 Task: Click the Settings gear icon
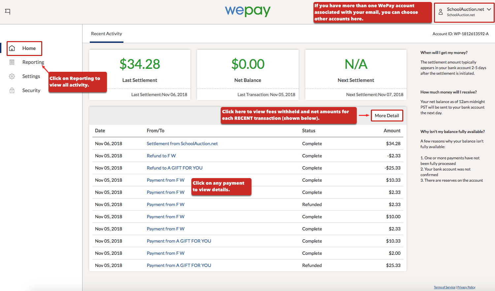pos(12,76)
